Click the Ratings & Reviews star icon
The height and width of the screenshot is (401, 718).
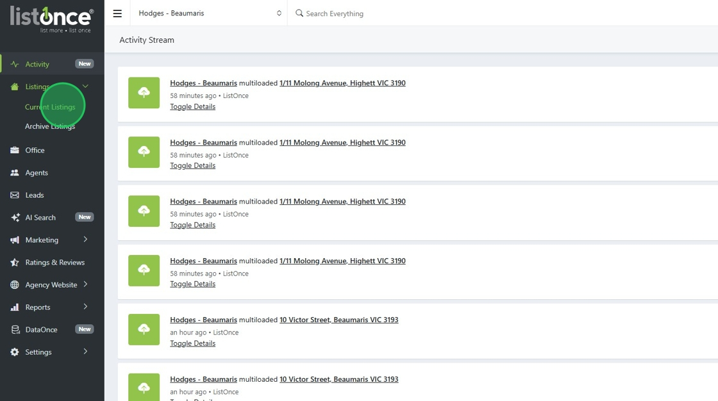15,263
